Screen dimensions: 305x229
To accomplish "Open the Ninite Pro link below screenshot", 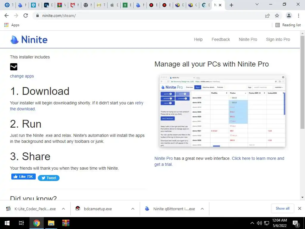I will tap(164, 158).
